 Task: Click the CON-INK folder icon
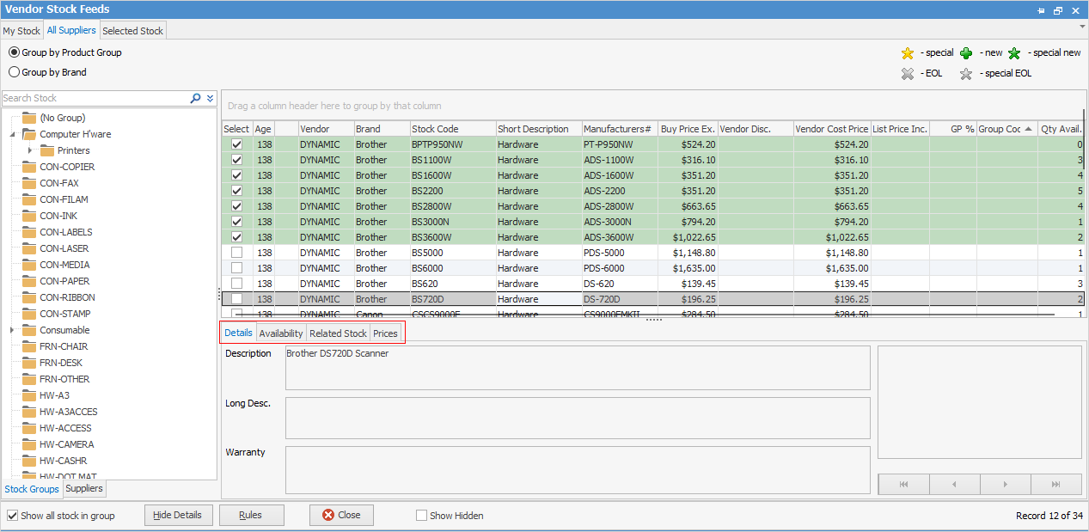point(29,216)
